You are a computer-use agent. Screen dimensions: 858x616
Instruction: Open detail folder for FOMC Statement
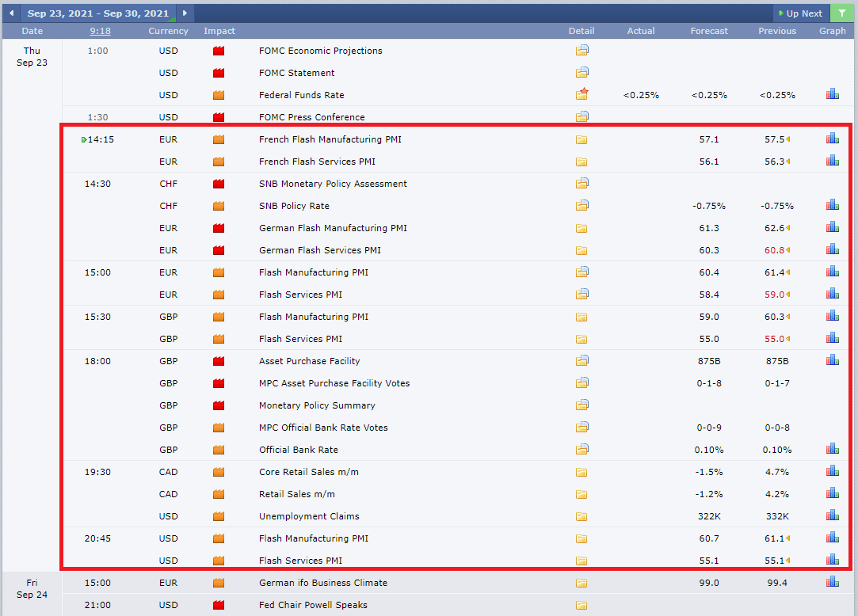(x=582, y=72)
